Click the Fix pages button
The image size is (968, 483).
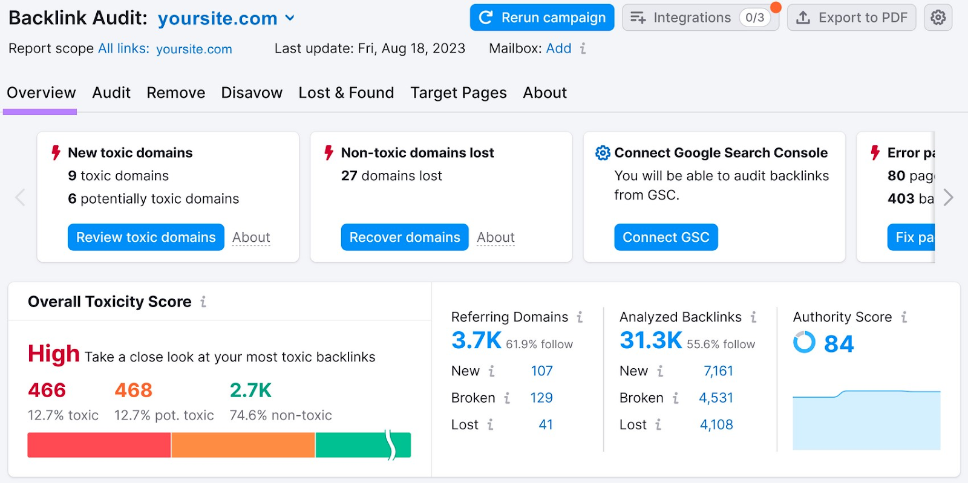911,237
